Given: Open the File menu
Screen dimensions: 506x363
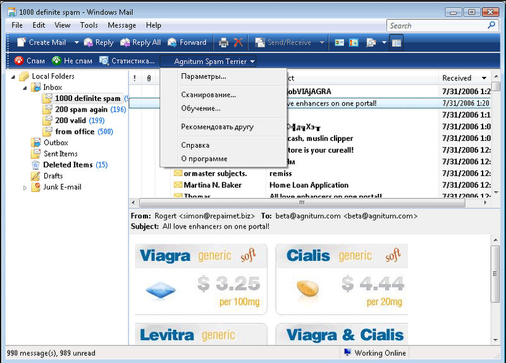Looking at the screenshot, I should (17, 25).
